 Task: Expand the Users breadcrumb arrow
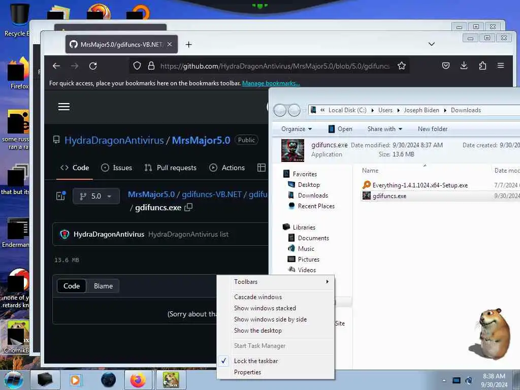click(x=398, y=110)
